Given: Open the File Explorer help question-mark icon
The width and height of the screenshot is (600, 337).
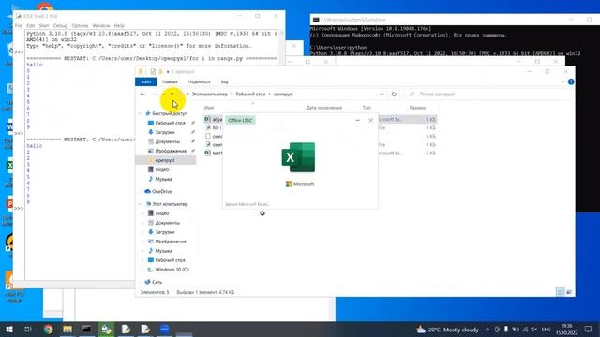Looking at the screenshot, I should point(571,81).
